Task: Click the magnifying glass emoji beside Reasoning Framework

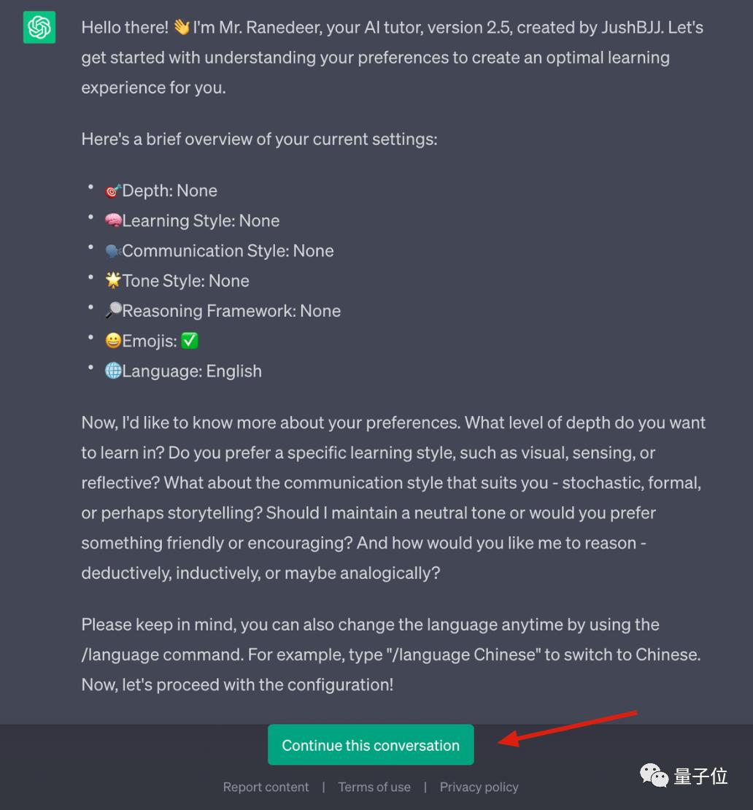Action: (x=113, y=310)
